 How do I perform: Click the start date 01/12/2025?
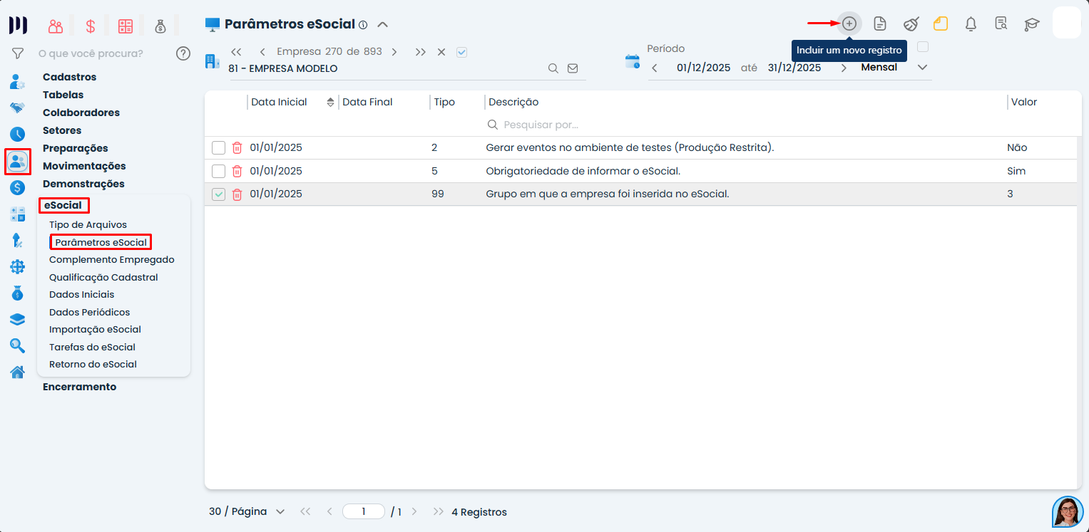[703, 68]
